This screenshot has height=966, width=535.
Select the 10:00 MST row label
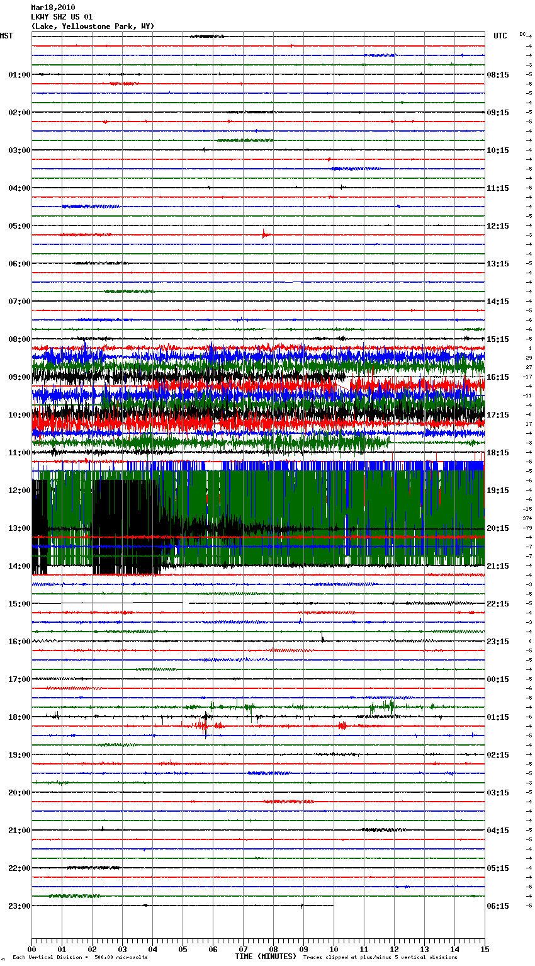point(20,415)
